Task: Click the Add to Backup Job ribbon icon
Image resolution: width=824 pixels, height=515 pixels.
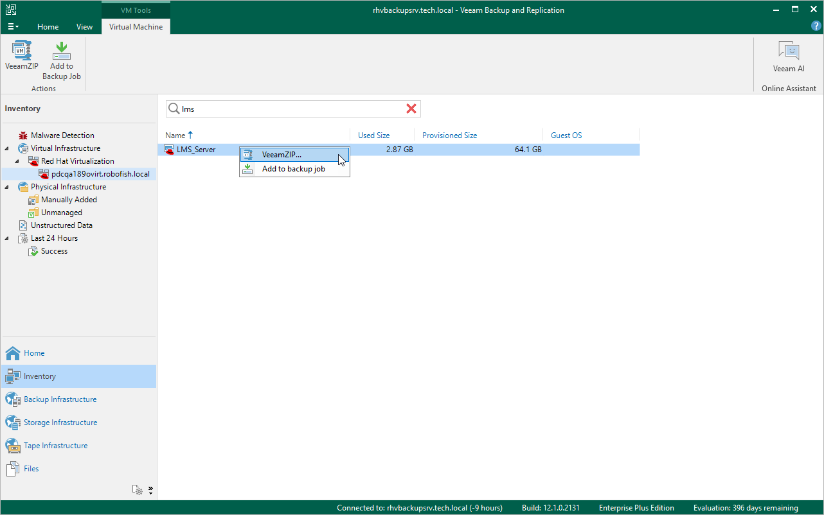Action: pos(62,50)
